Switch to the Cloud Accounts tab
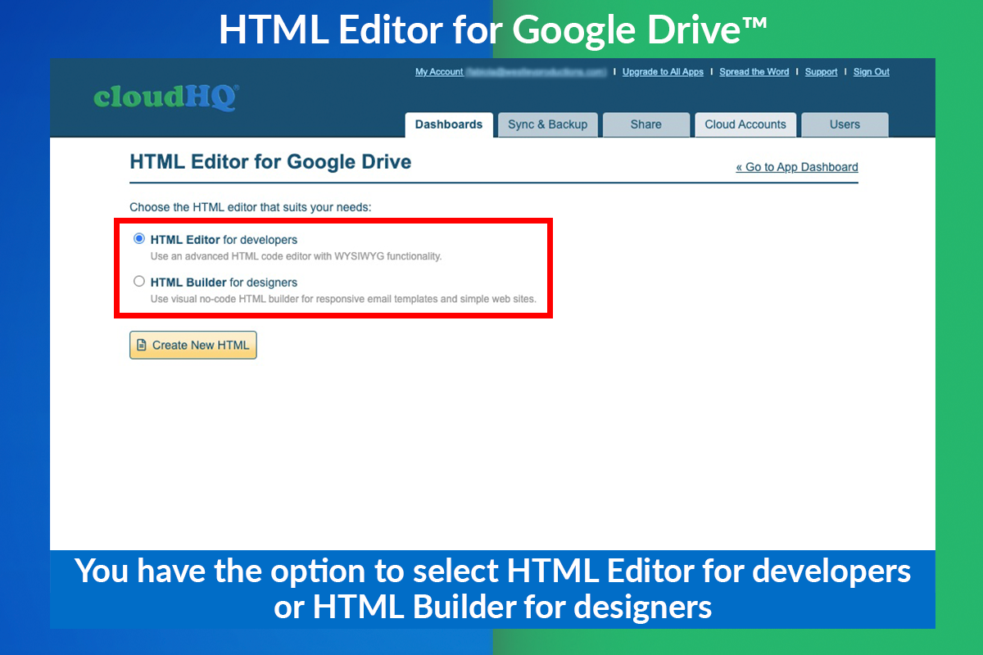Viewport: 983px width, 655px height. (x=745, y=125)
